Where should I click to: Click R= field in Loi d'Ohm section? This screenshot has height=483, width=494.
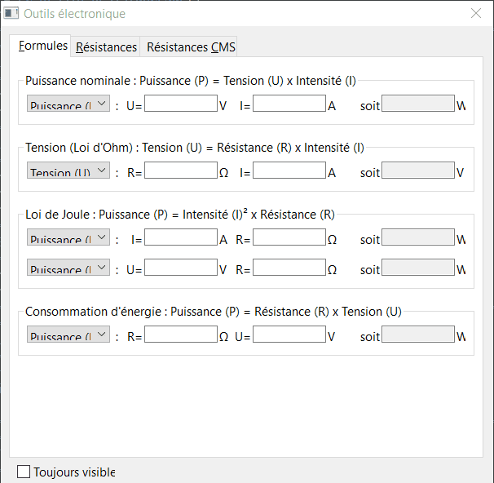181,171
